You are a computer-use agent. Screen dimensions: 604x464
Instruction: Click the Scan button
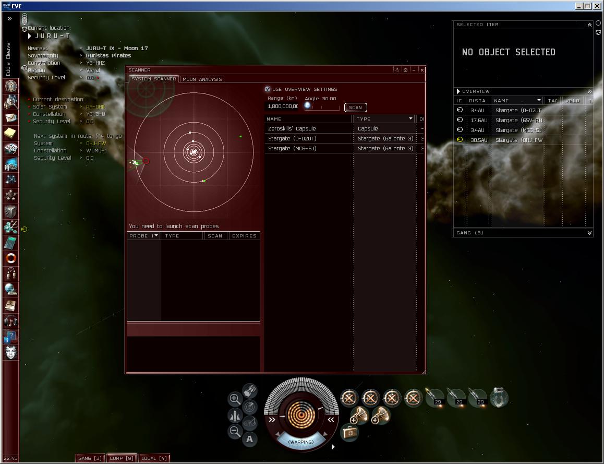tap(355, 108)
